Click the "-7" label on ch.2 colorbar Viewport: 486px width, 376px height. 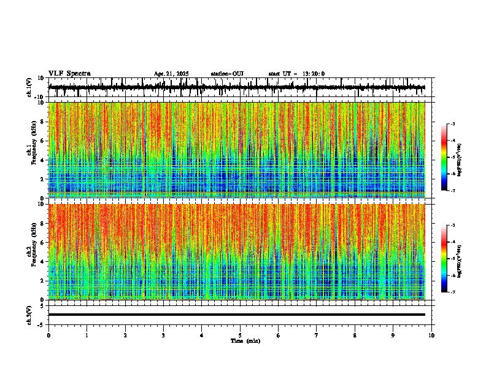click(x=453, y=292)
